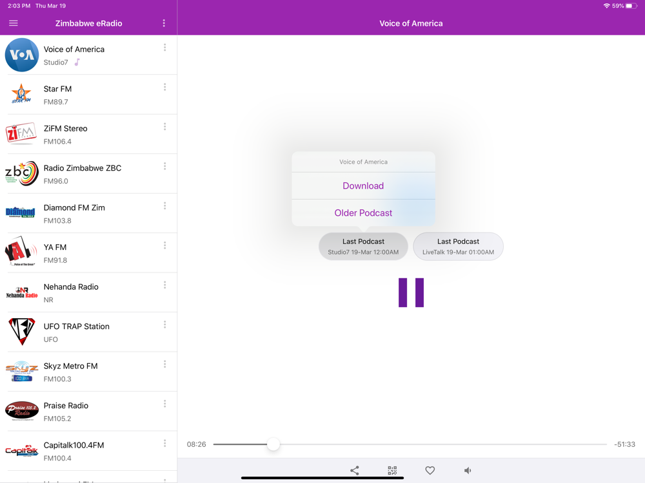
Task: Click the Zimbabwe eRadio header title
Action: pyautogui.click(x=89, y=23)
